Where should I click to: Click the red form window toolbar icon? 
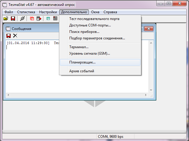click(32, 19)
